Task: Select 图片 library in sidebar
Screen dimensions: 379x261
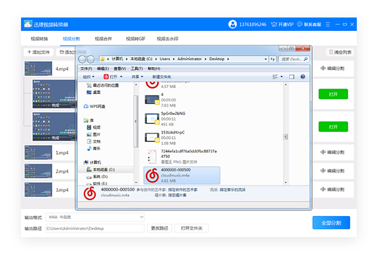Action: [93, 134]
